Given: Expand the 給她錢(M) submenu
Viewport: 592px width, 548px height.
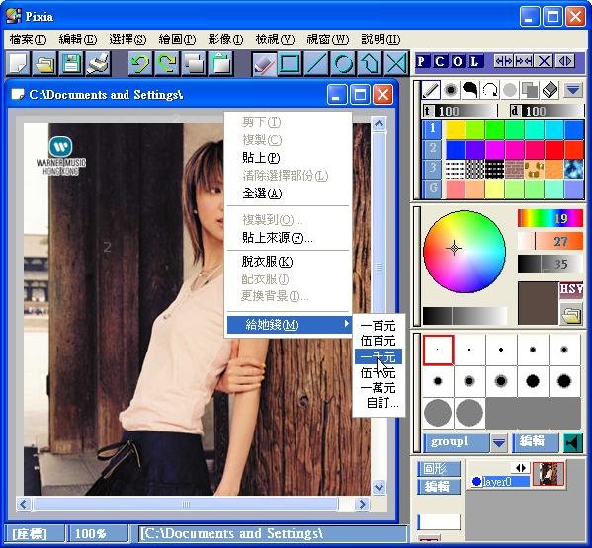Looking at the screenshot, I should [289, 324].
